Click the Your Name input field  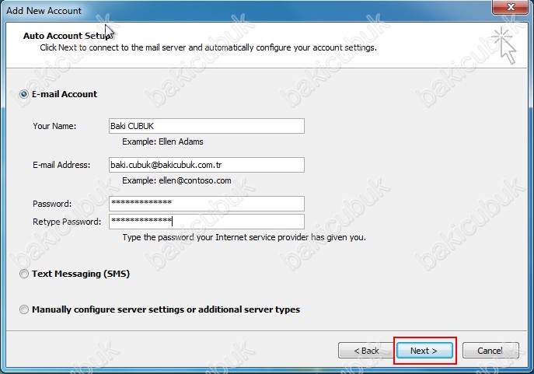pos(207,126)
